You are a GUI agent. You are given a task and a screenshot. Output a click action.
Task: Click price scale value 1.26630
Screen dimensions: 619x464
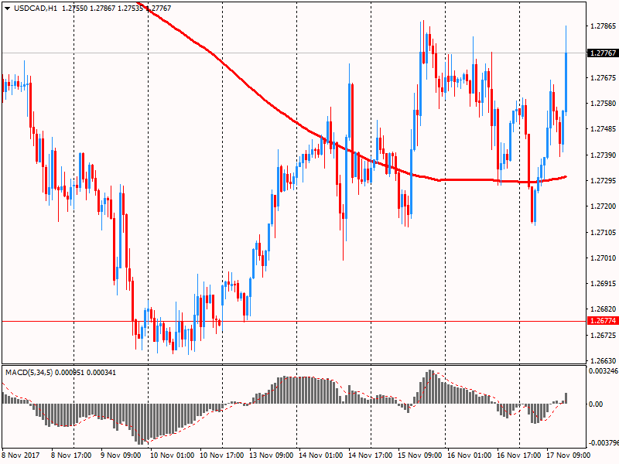tap(603, 360)
